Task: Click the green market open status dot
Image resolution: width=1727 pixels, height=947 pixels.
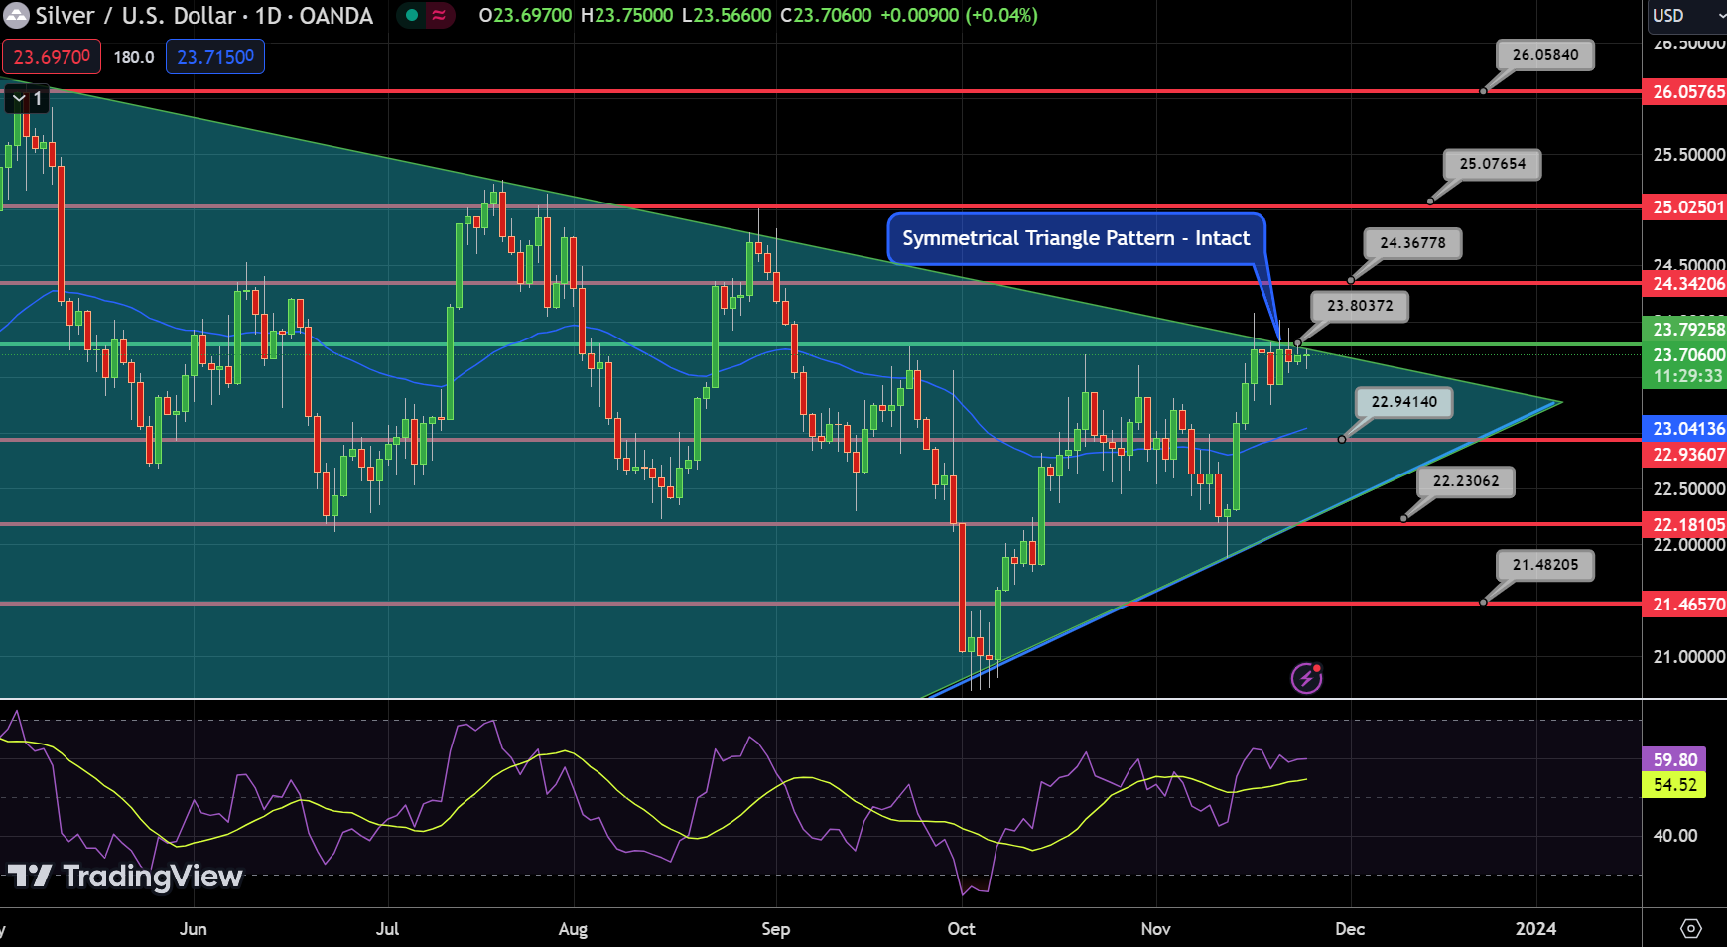Action: (x=412, y=15)
